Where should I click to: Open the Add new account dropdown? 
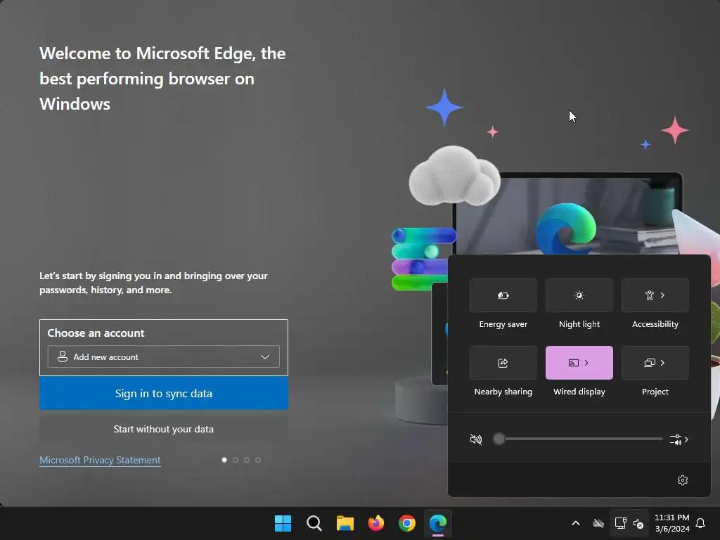163,356
